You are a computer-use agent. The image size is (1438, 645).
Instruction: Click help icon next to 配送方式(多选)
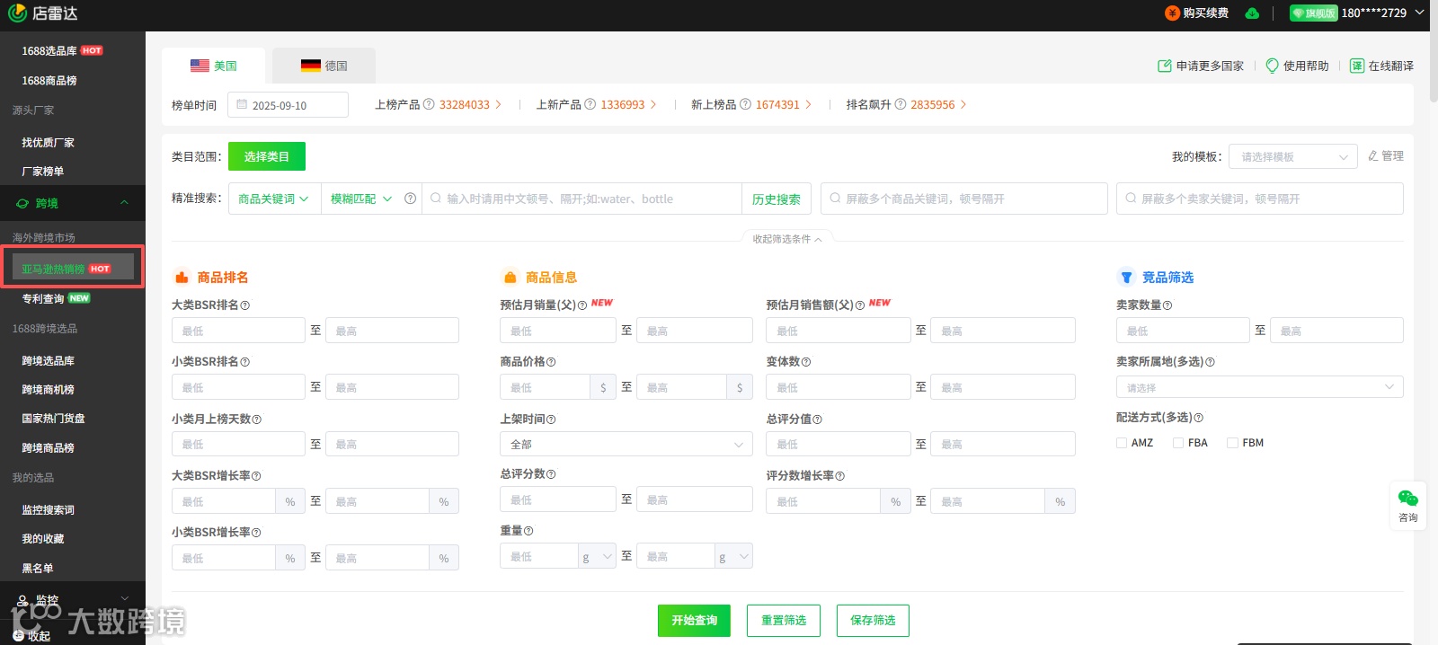coord(1199,418)
